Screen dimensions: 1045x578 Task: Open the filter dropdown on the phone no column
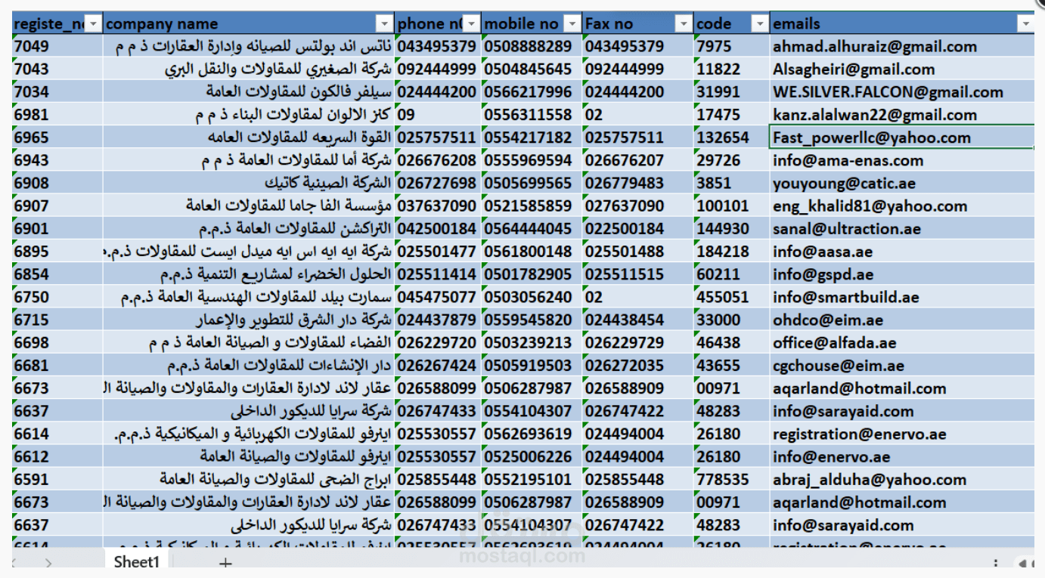pyautogui.click(x=470, y=23)
